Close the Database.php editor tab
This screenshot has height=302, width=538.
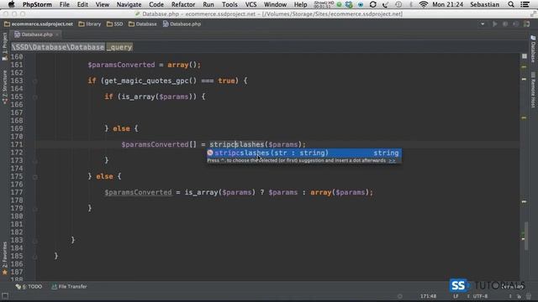click(57, 34)
